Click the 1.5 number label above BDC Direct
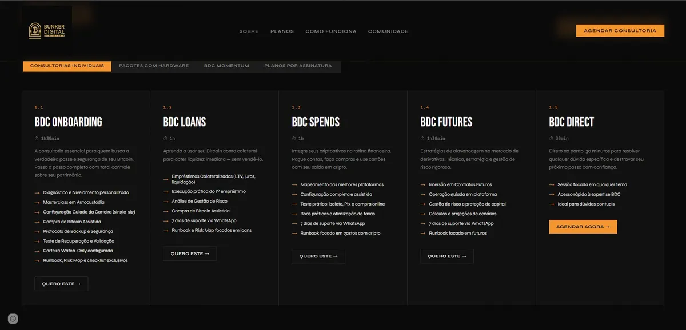Viewport: 686px width, 330px height. coord(553,107)
